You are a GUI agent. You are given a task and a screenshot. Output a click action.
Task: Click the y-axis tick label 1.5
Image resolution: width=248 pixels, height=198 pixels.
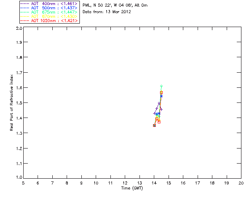coord(19,103)
